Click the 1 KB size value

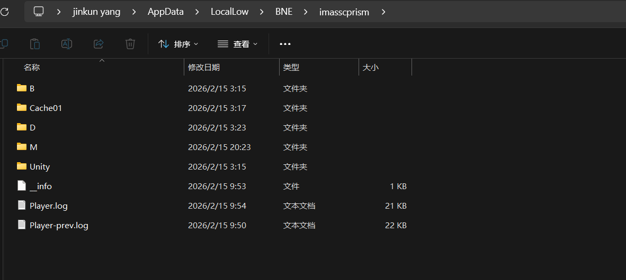[398, 186]
